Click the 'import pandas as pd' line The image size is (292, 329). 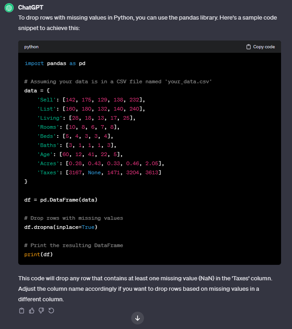pyautogui.click(x=55, y=63)
